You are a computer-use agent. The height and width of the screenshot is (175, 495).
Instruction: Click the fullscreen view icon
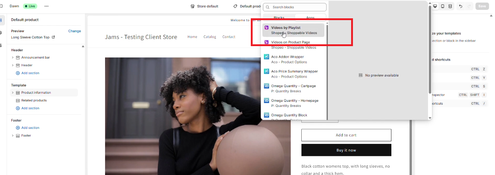pyautogui.click(x=450, y=6)
